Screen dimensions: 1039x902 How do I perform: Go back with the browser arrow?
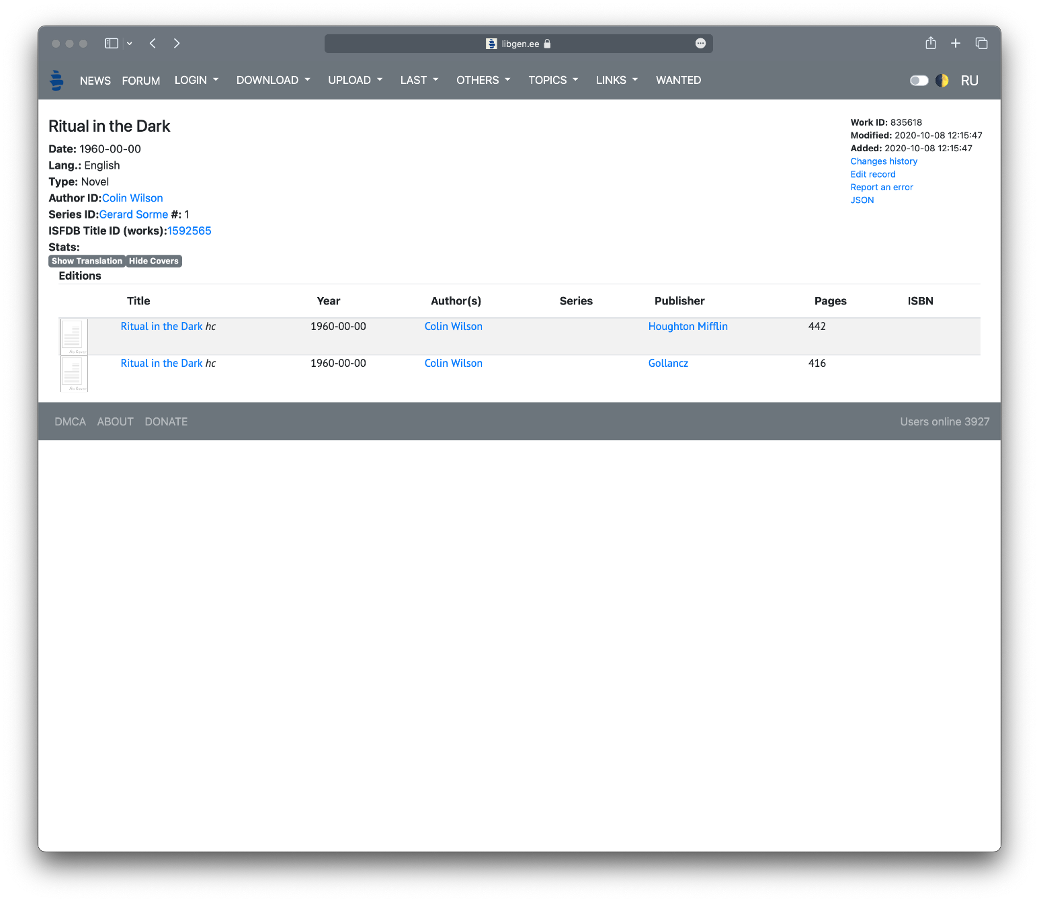pyautogui.click(x=153, y=44)
